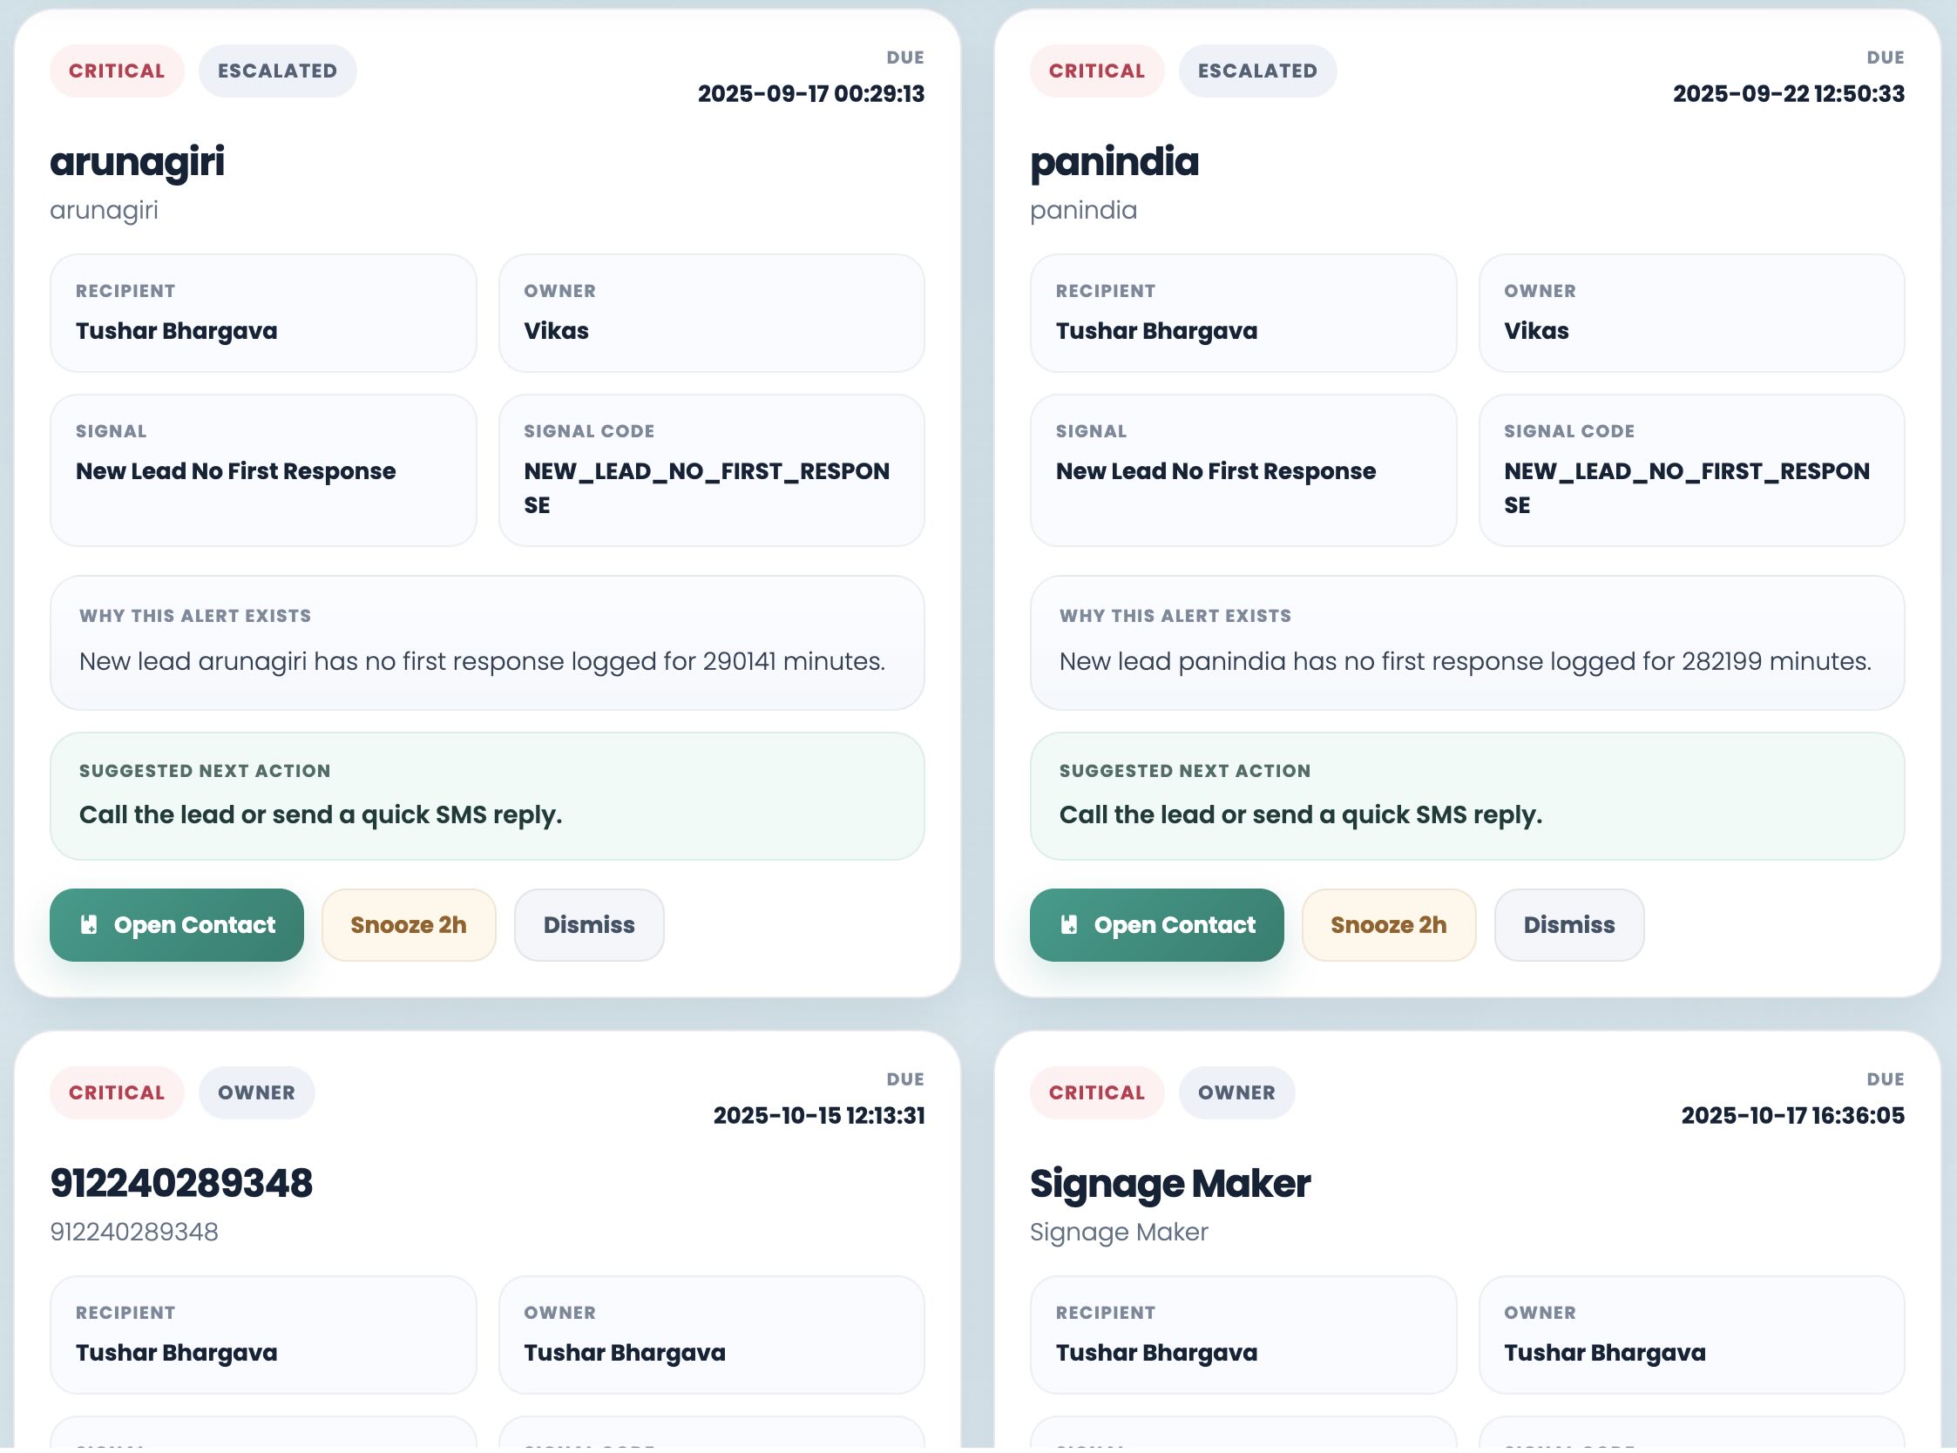Dismiss the panindia alert
Image resolution: width=1957 pixels, height=1453 pixels.
click(x=1568, y=924)
